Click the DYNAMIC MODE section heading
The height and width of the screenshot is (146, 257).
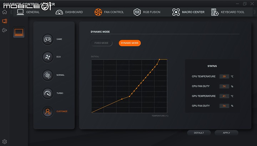pyautogui.click(x=100, y=32)
